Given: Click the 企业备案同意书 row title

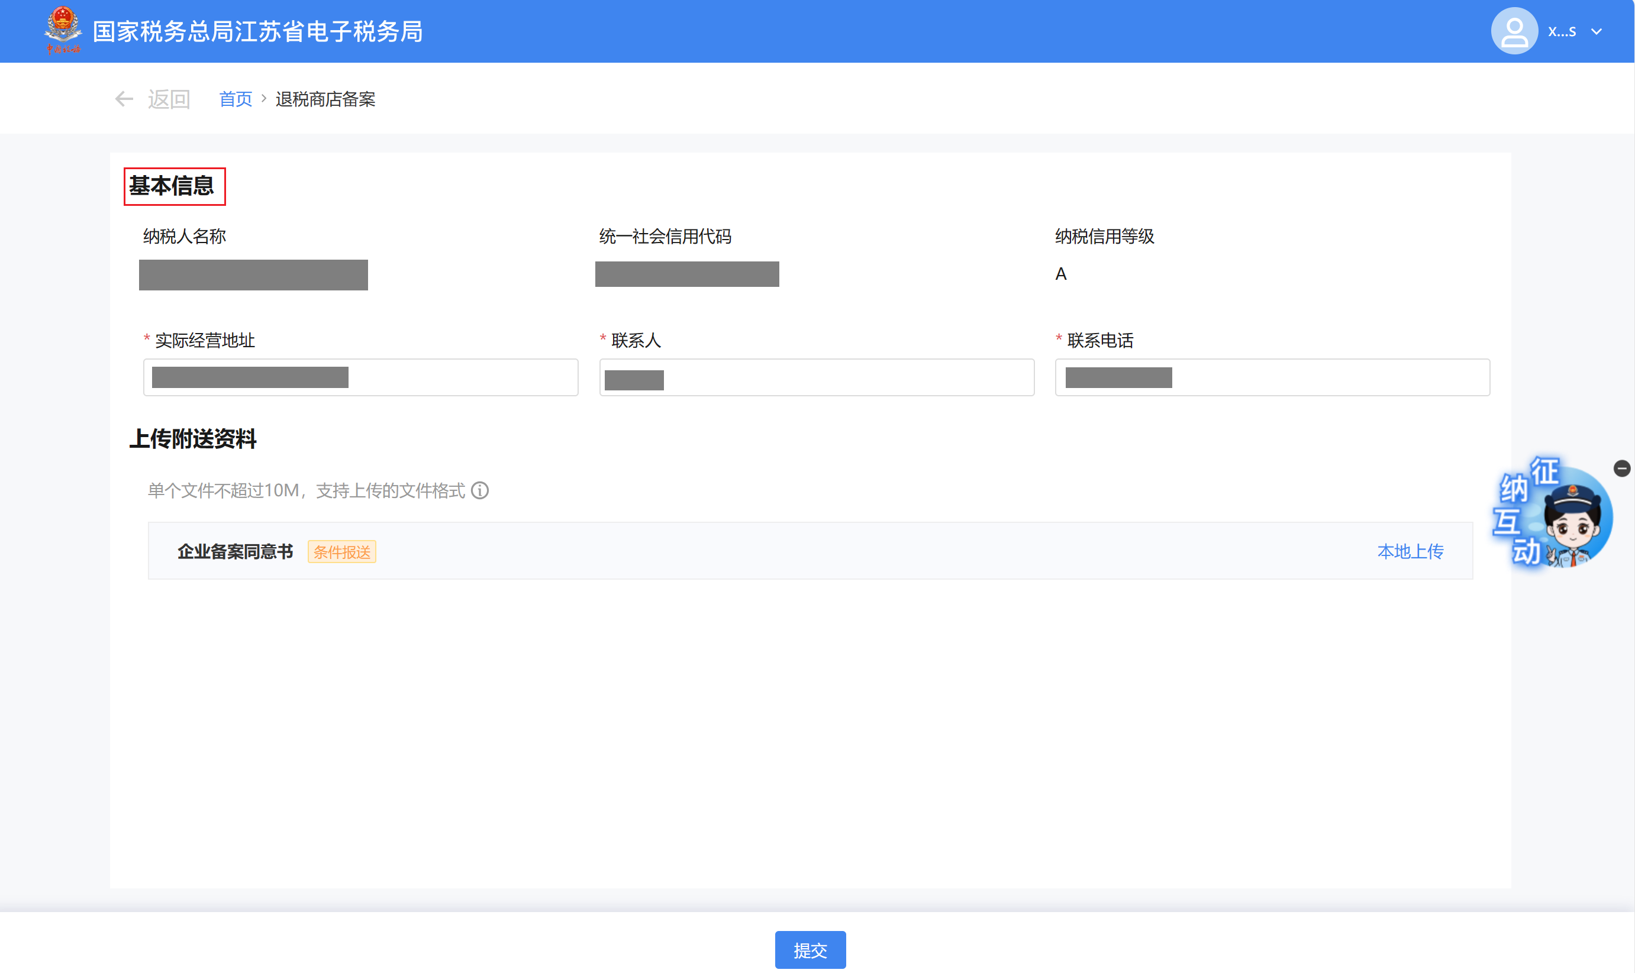Looking at the screenshot, I should [235, 551].
